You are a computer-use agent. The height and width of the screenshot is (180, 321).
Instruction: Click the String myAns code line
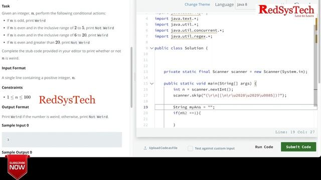pyautogui.click(x=194, y=107)
